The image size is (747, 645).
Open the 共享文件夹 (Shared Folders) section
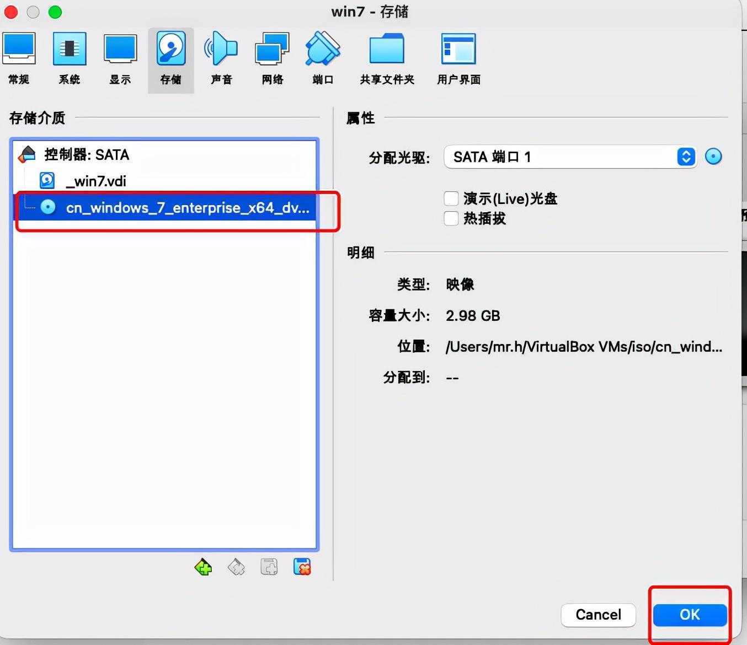point(387,60)
